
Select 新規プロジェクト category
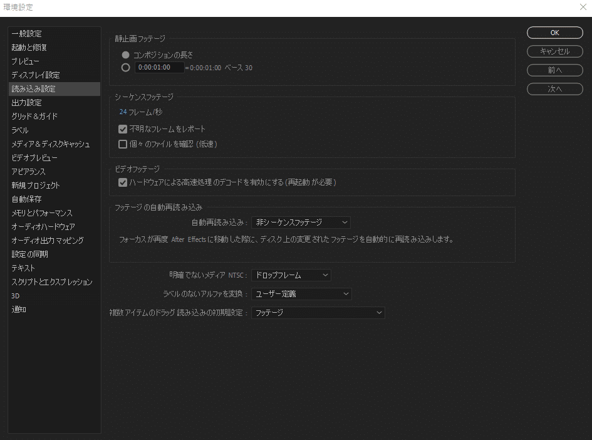pos(55,186)
